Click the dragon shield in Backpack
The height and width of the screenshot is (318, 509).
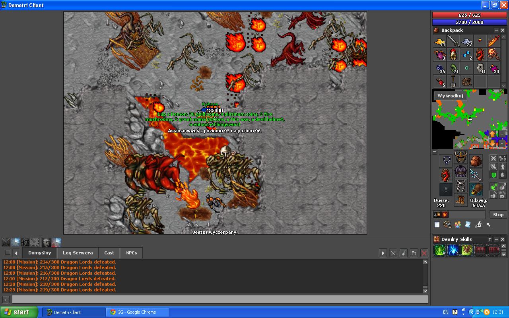(480, 54)
